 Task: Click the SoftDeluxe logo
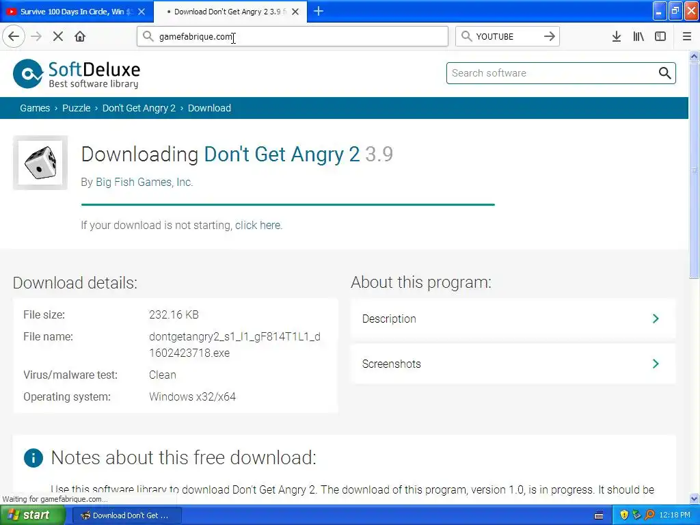click(77, 74)
